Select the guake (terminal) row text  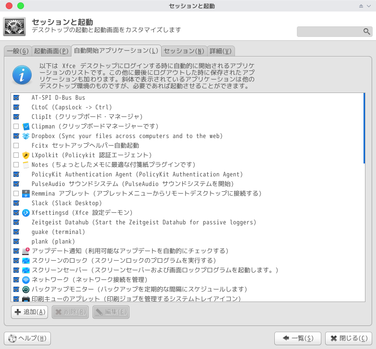tap(59, 232)
